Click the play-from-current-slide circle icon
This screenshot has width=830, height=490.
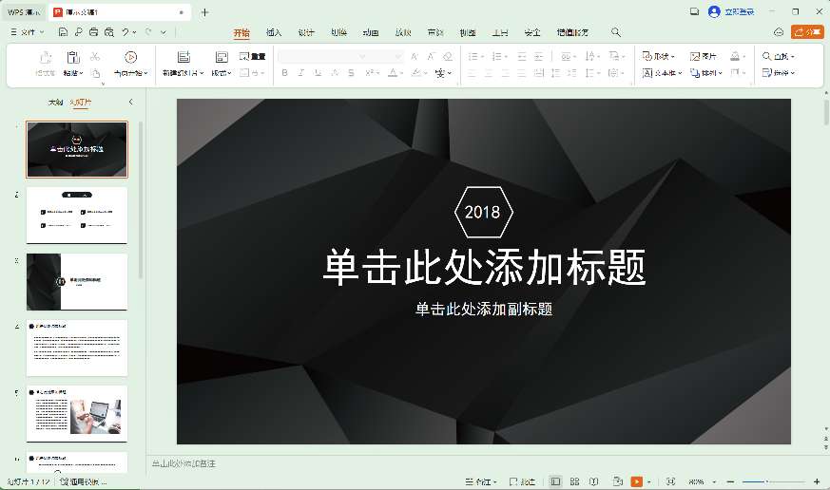(131, 57)
